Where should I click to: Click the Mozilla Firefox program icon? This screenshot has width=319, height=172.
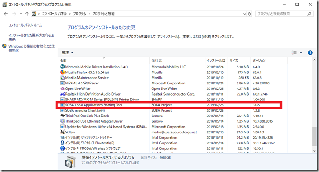(x=62, y=72)
